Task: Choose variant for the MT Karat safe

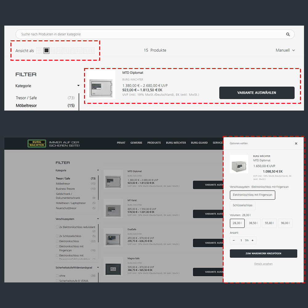Action: (208, 214)
